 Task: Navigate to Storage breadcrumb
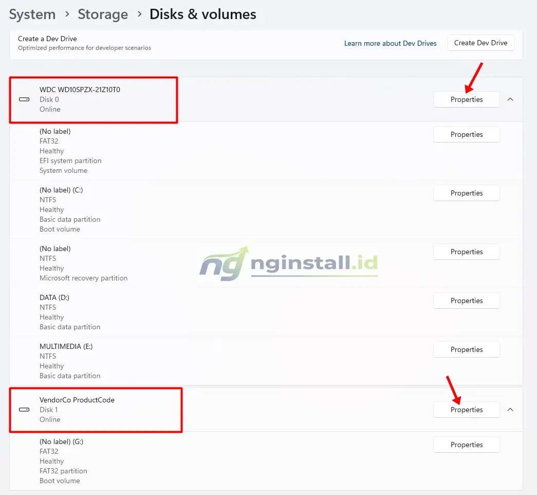coord(103,14)
